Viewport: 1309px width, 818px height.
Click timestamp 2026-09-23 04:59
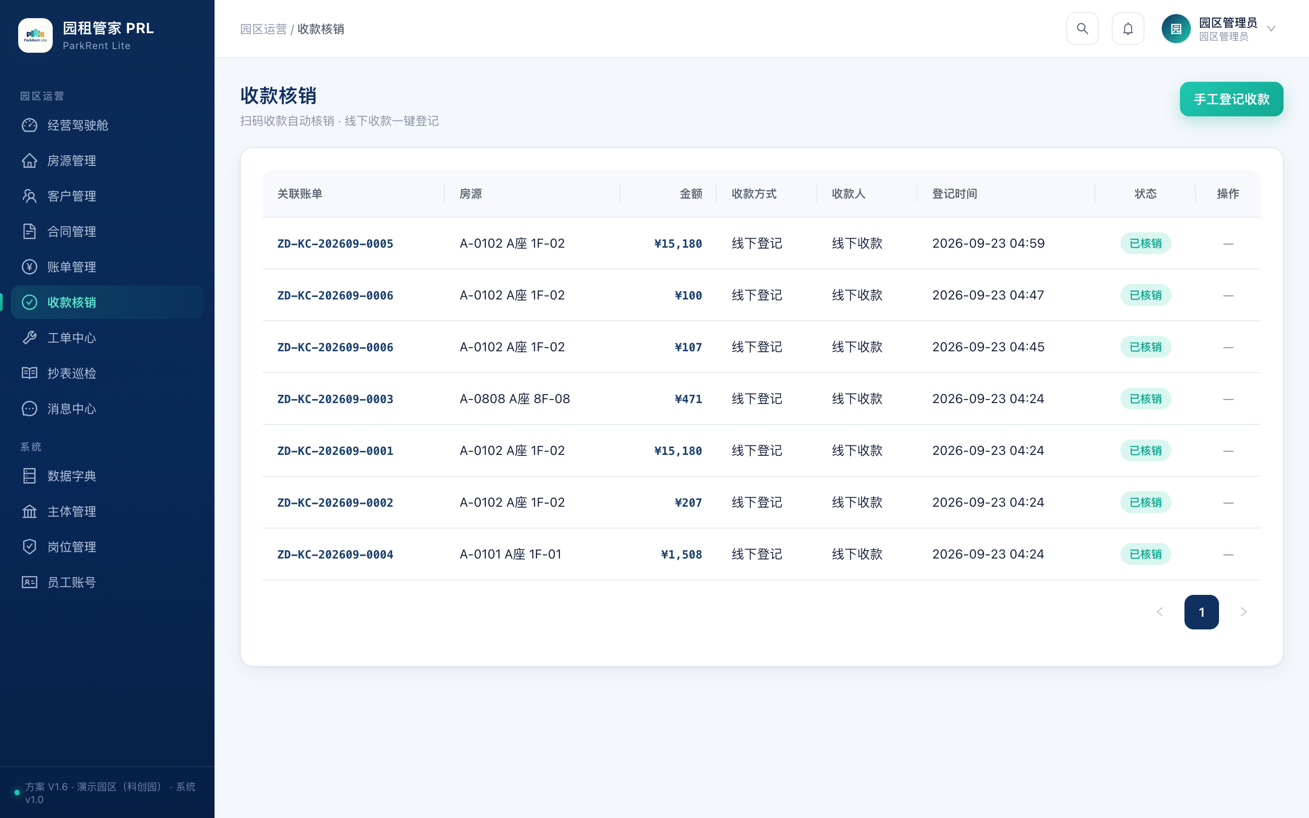point(988,244)
